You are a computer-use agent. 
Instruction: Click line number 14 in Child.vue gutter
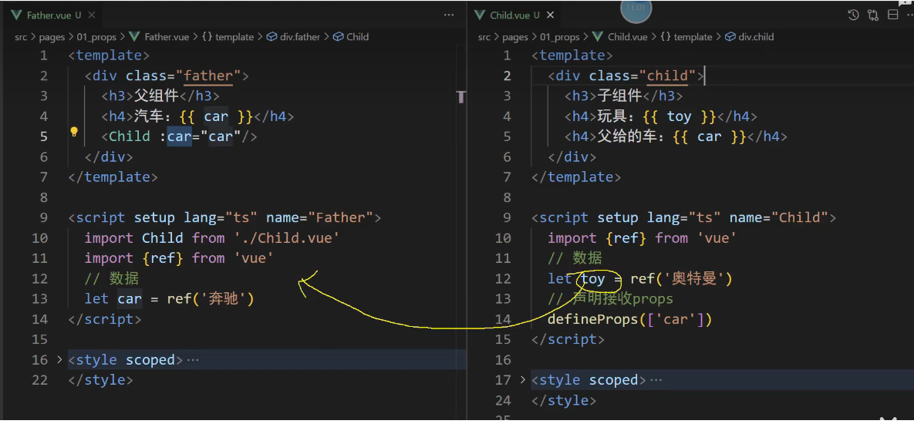(x=503, y=319)
